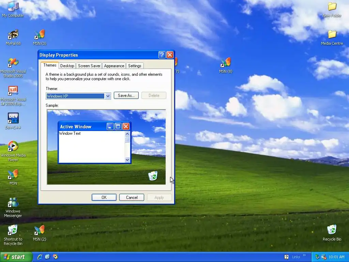Screen dimensions: 349x262
Task: Switch to the Themes tab
Action: pyautogui.click(x=50, y=65)
